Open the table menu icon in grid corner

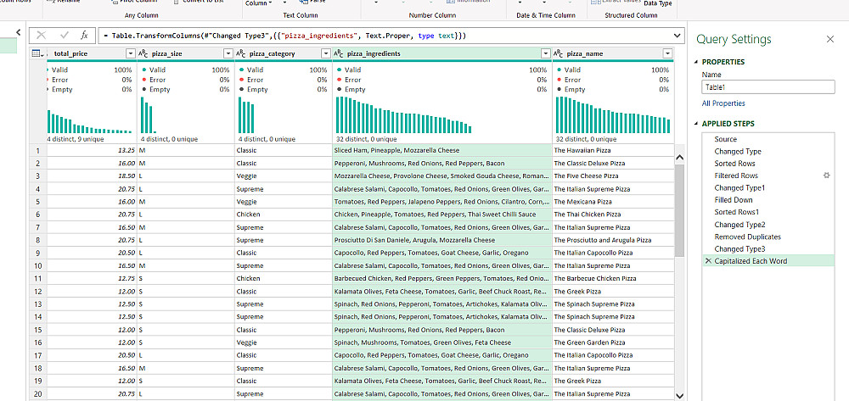click(37, 54)
